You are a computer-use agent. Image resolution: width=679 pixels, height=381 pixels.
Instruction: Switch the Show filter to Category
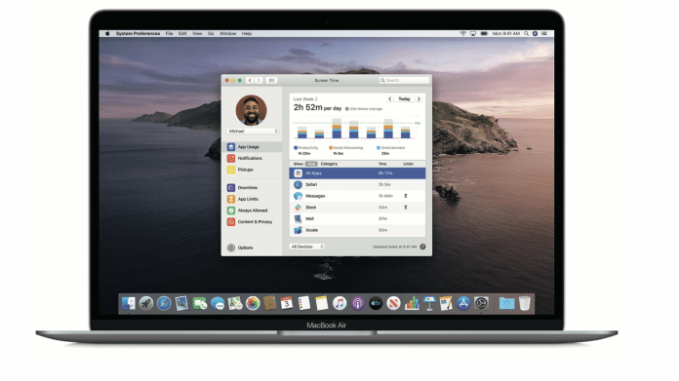(x=329, y=164)
